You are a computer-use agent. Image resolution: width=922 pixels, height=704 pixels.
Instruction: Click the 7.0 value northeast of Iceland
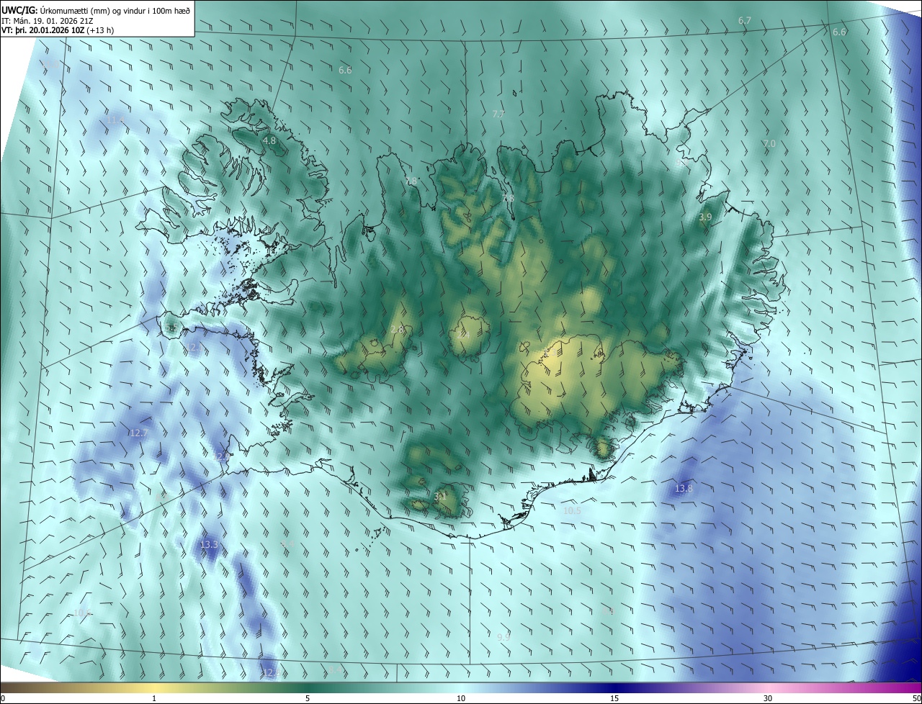coord(769,143)
